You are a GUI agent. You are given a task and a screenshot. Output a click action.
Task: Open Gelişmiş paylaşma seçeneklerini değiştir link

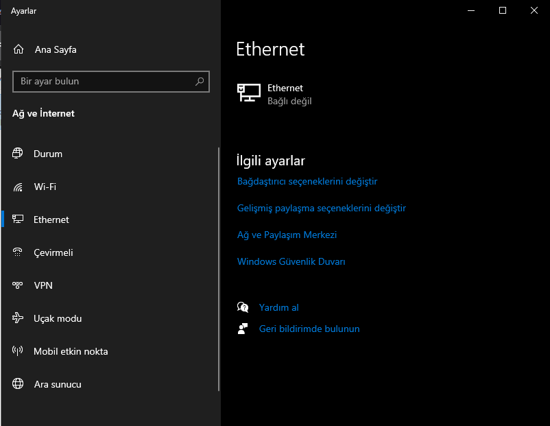tap(322, 208)
